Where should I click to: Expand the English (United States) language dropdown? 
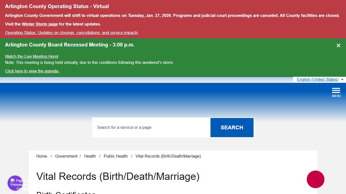click(317, 79)
